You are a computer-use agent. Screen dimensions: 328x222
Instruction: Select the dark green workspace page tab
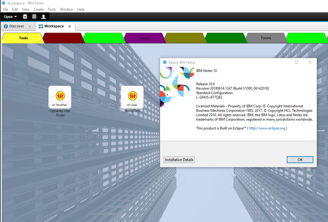(226, 38)
